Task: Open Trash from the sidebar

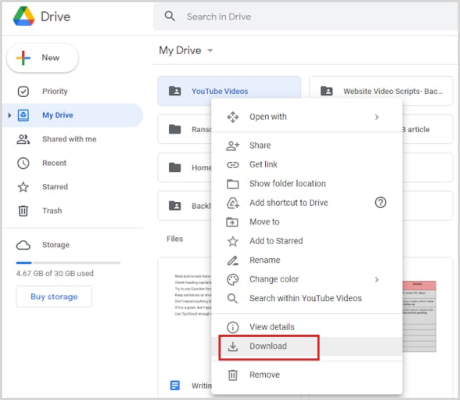Action: coord(52,211)
